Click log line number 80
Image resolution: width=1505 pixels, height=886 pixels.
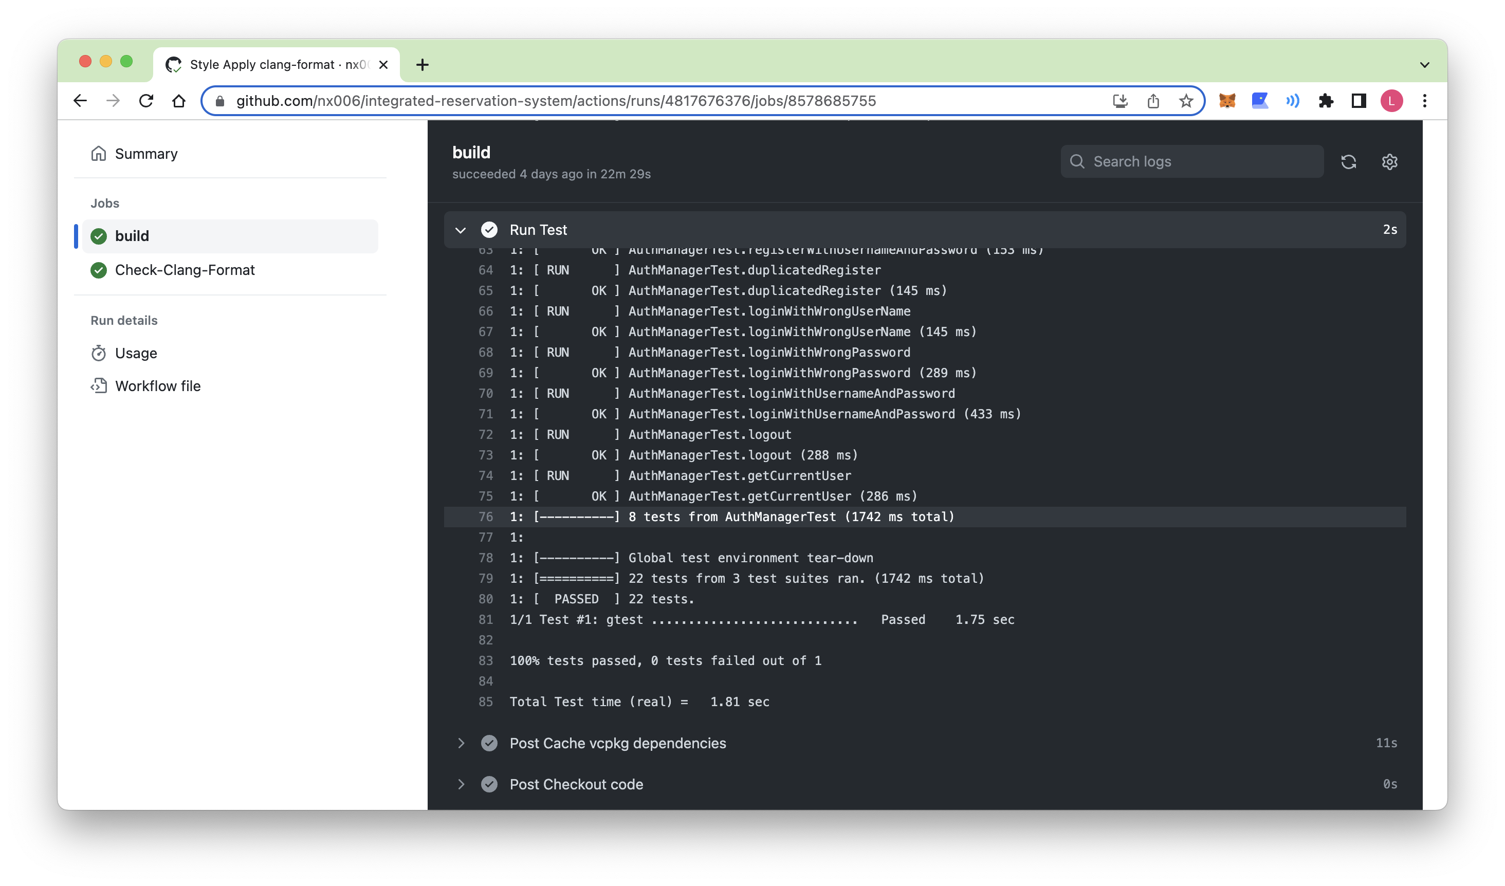click(486, 599)
